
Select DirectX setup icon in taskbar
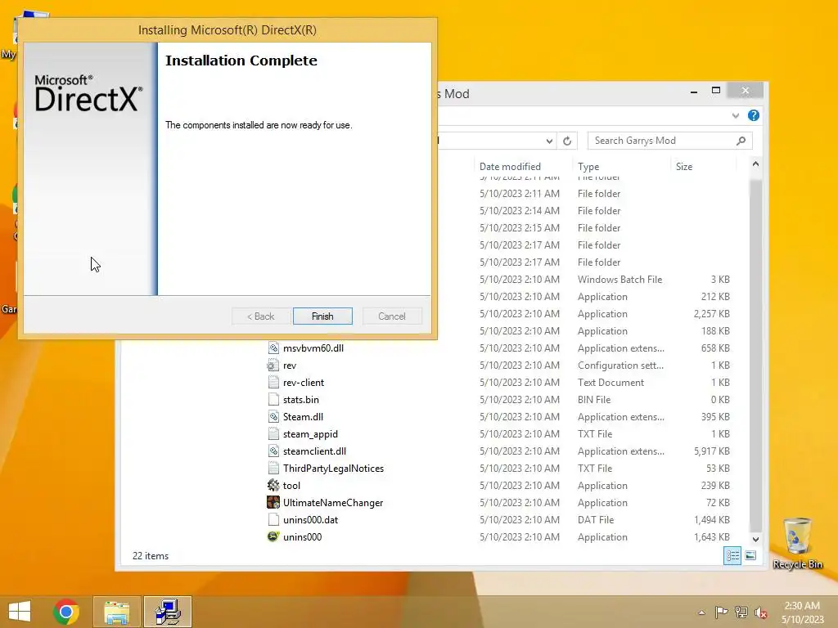(x=168, y=612)
